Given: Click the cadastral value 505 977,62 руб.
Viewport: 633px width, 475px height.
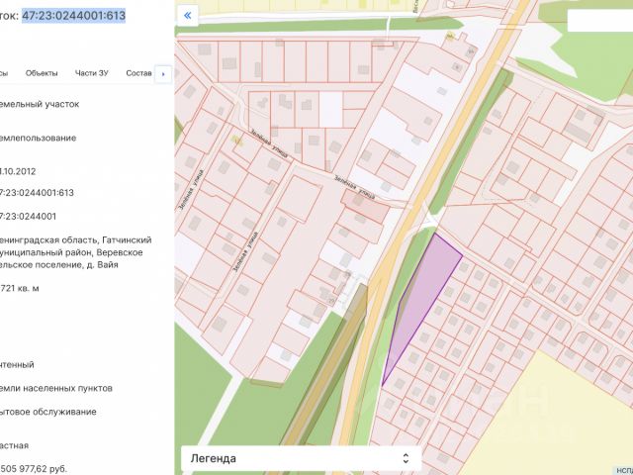Looking at the screenshot, I should [34, 469].
